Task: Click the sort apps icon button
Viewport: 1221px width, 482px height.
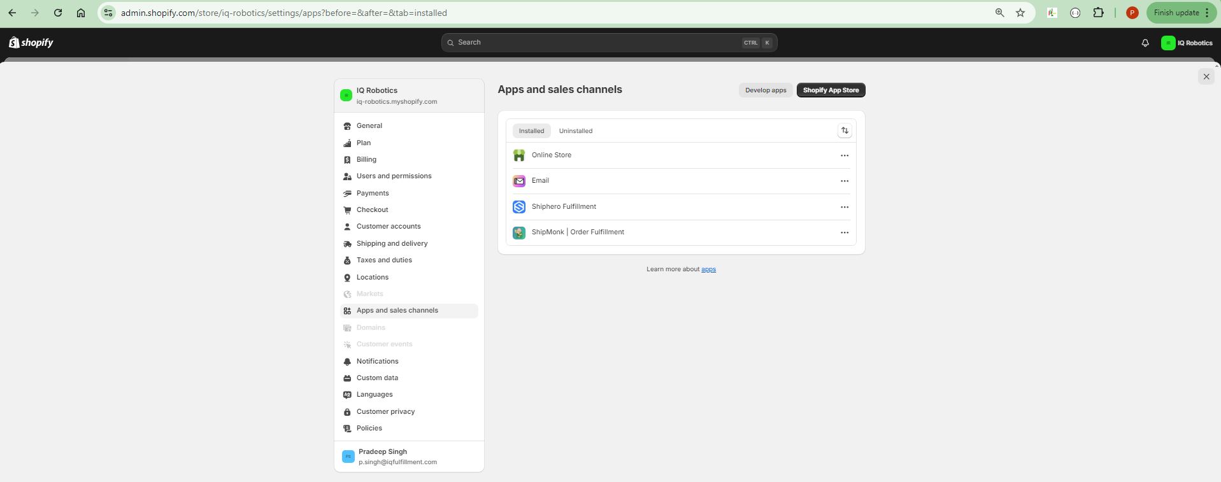Action: click(x=845, y=131)
